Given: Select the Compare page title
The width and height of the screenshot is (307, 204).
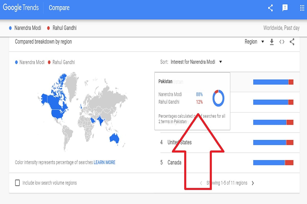Looking at the screenshot, I should 59,8.
